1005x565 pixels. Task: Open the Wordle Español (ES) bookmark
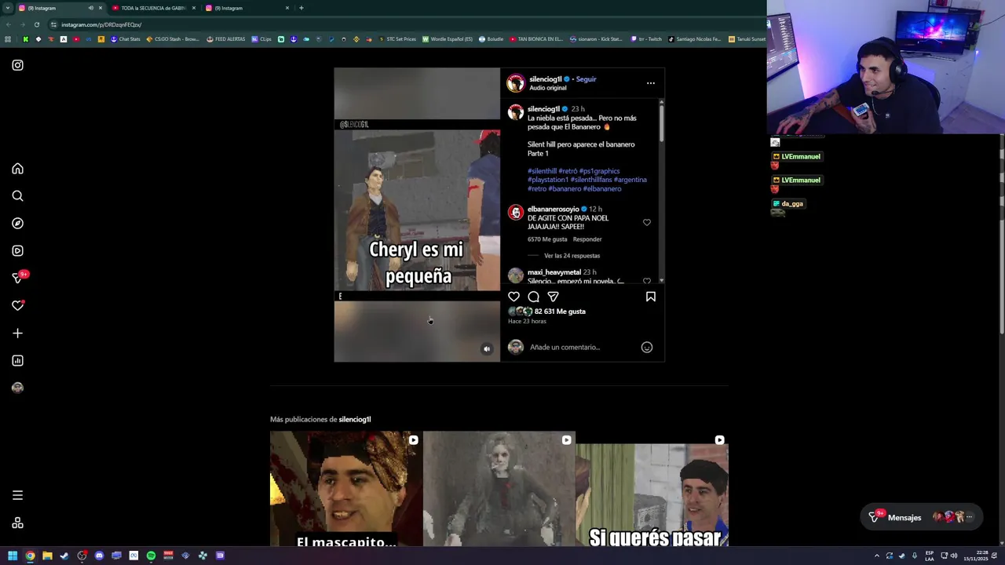448,39
